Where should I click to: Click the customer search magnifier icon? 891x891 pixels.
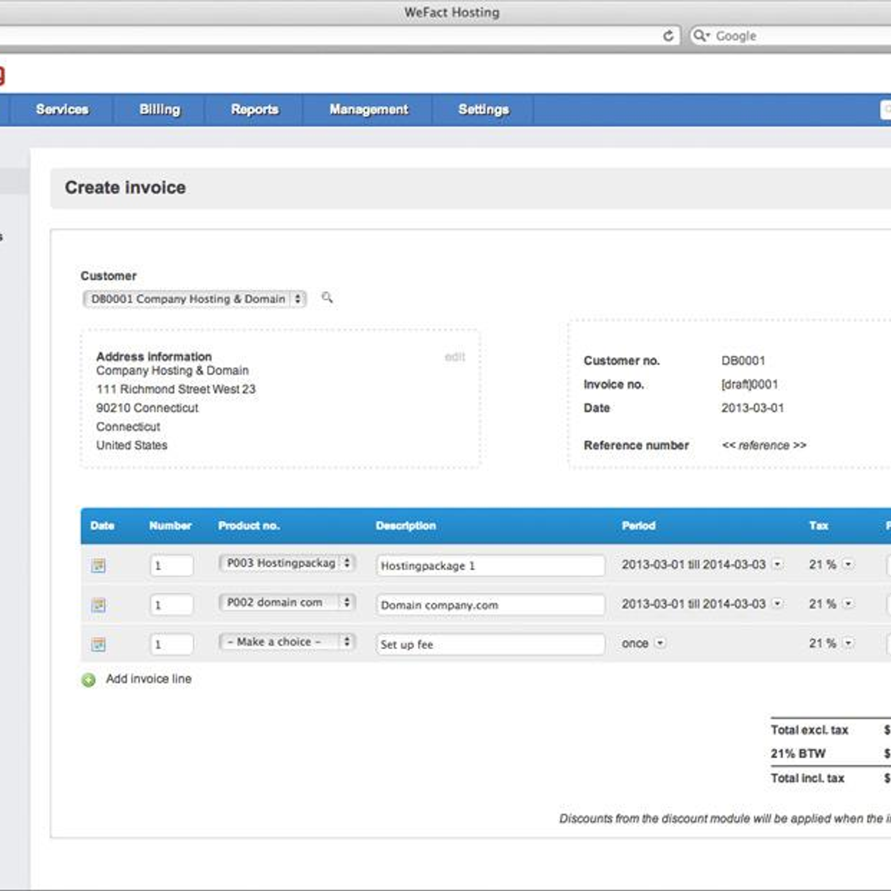click(327, 298)
